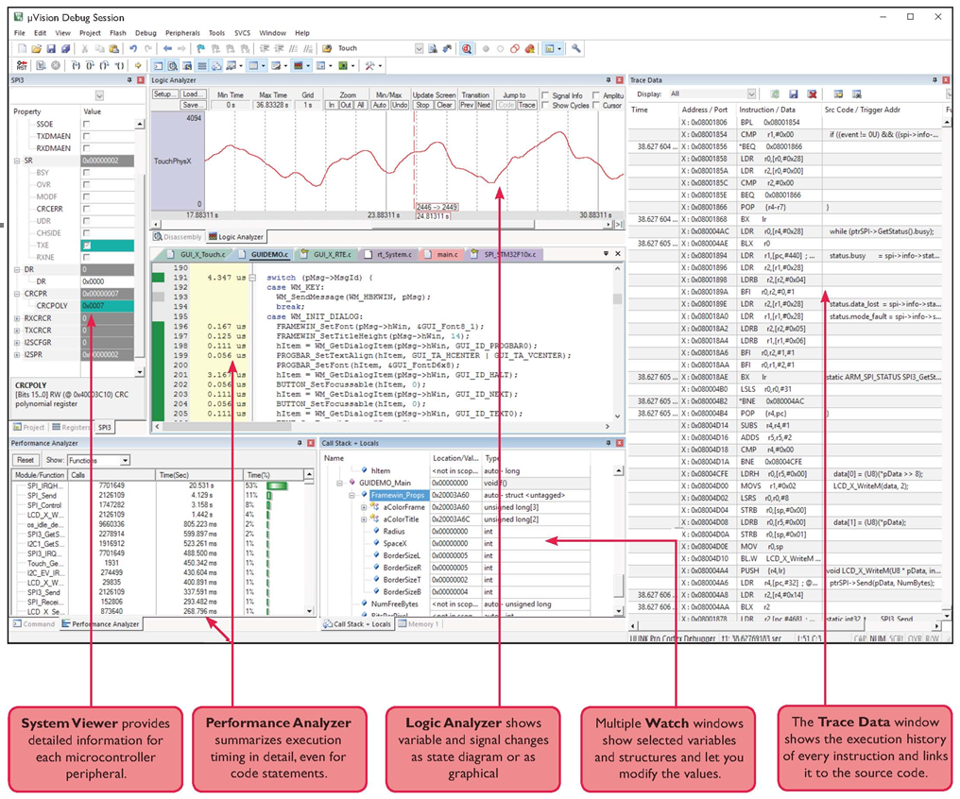Click the Save icon in Trace Data toolbar
The height and width of the screenshot is (799, 960).
pyautogui.click(x=793, y=94)
